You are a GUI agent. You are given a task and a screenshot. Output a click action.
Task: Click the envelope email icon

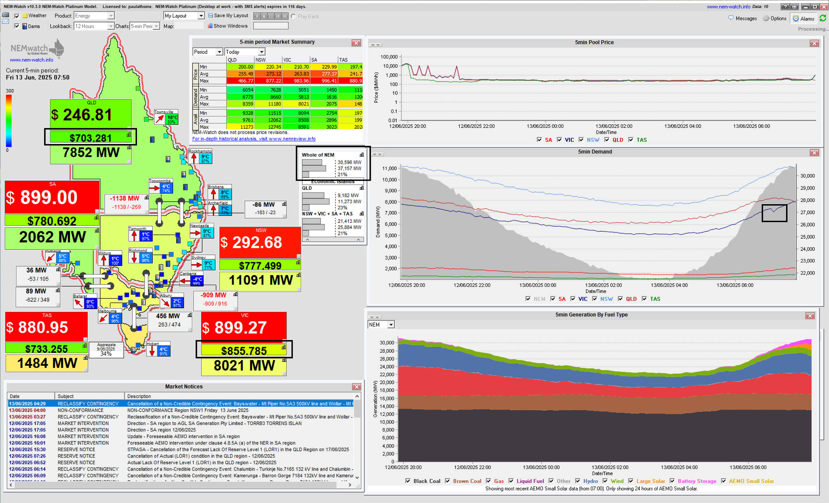pyautogui.click(x=6, y=21)
